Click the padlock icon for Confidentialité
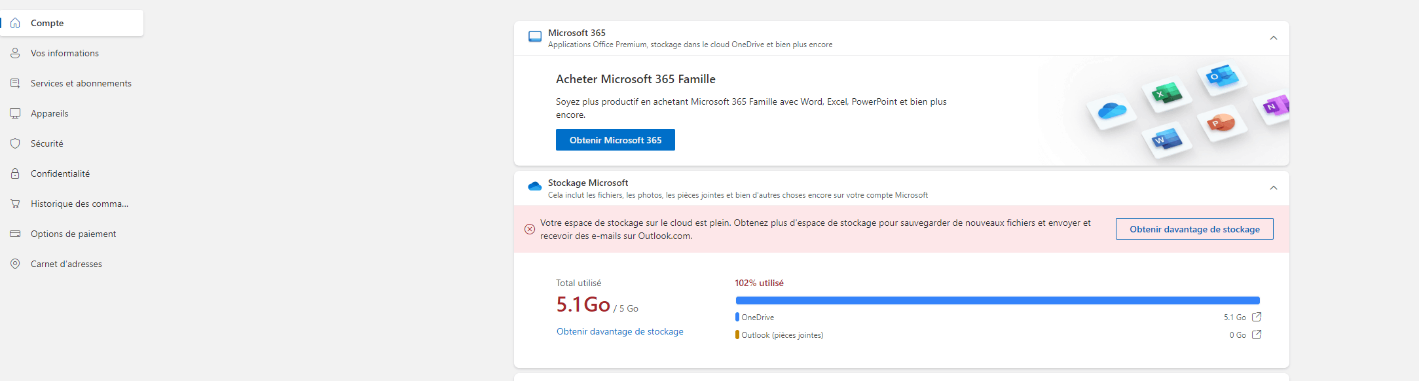 tap(15, 173)
